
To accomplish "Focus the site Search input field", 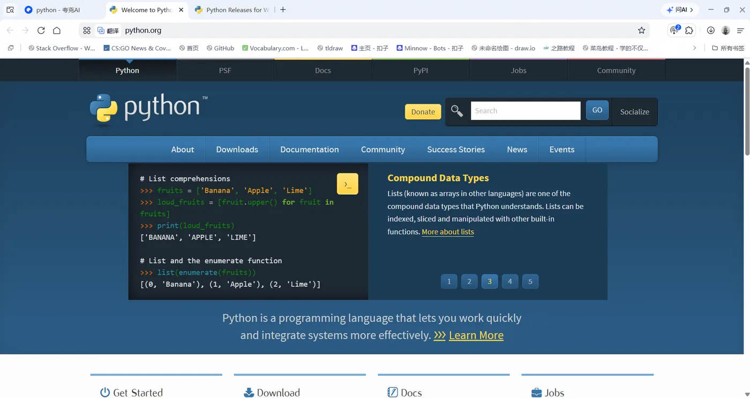I will 526,111.
